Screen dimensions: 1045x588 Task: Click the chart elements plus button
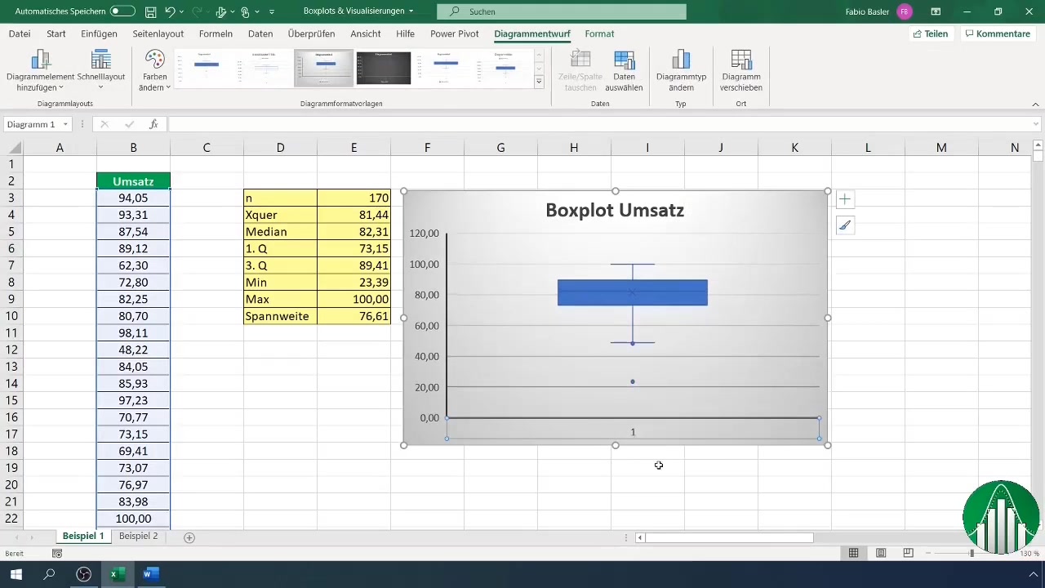[845, 199]
